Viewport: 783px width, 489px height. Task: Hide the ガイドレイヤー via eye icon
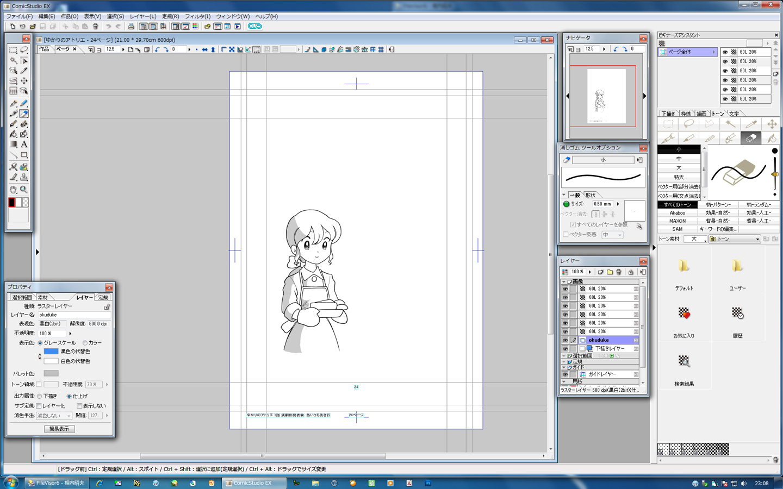(565, 374)
